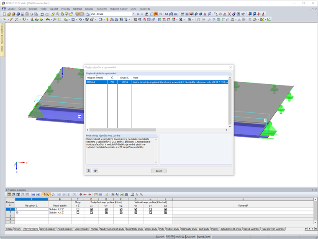Open Soubor menu
The image size is (318, 239).
point(11,9)
